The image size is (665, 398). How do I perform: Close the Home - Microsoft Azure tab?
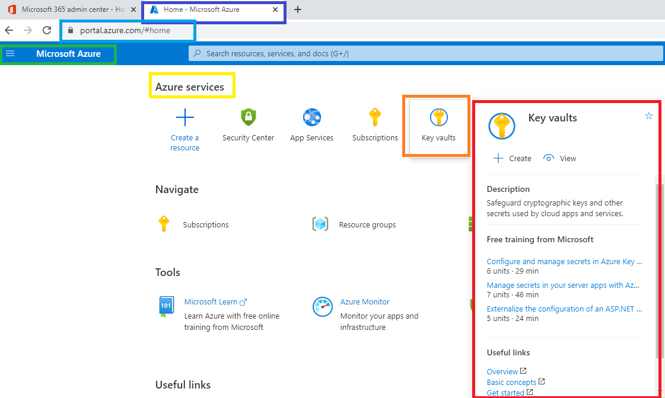click(x=275, y=9)
